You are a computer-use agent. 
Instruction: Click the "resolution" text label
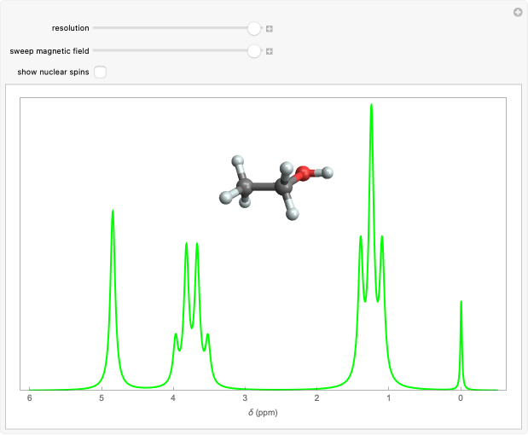coord(70,28)
